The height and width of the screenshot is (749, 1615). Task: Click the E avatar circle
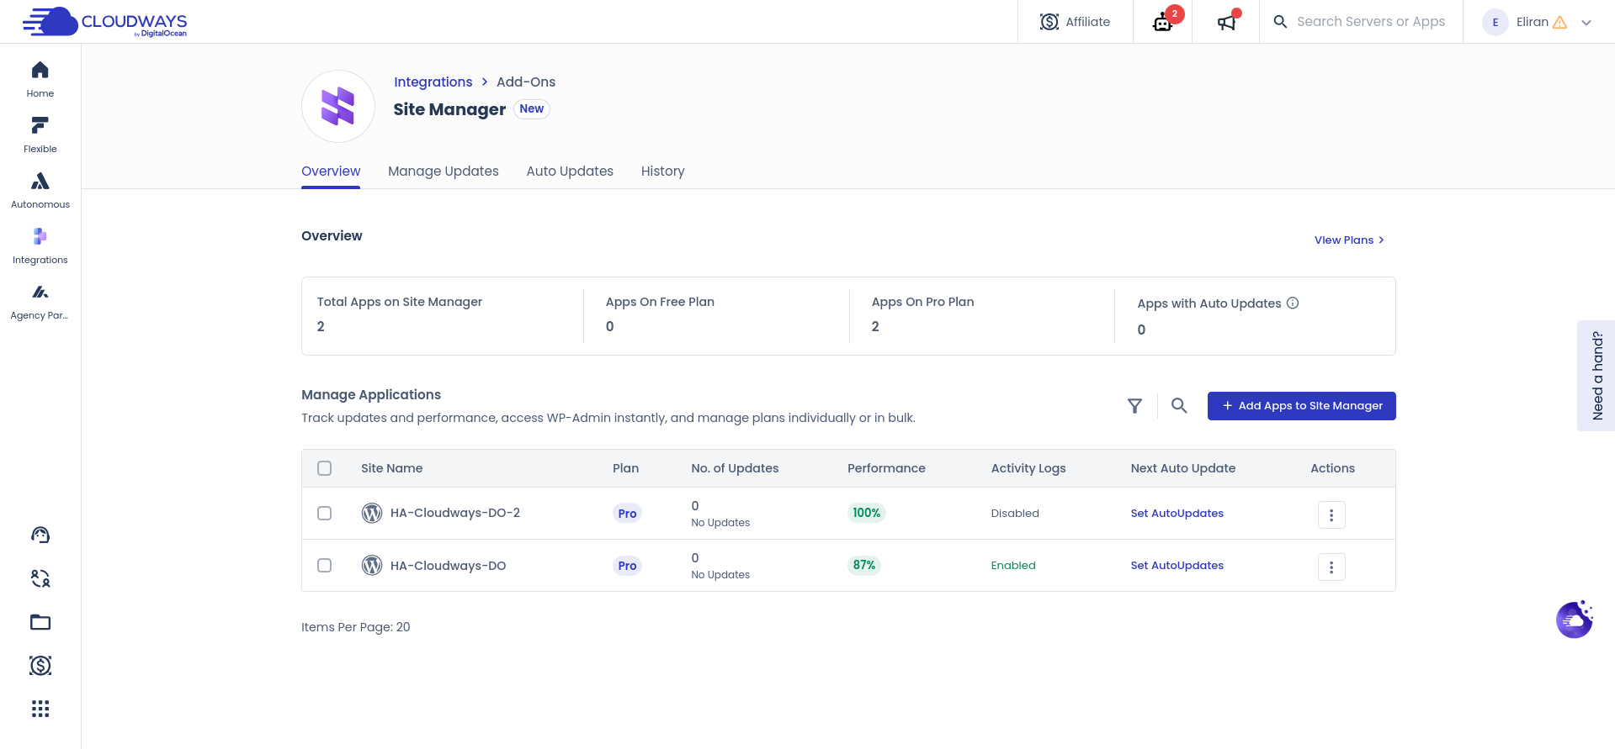(x=1495, y=23)
